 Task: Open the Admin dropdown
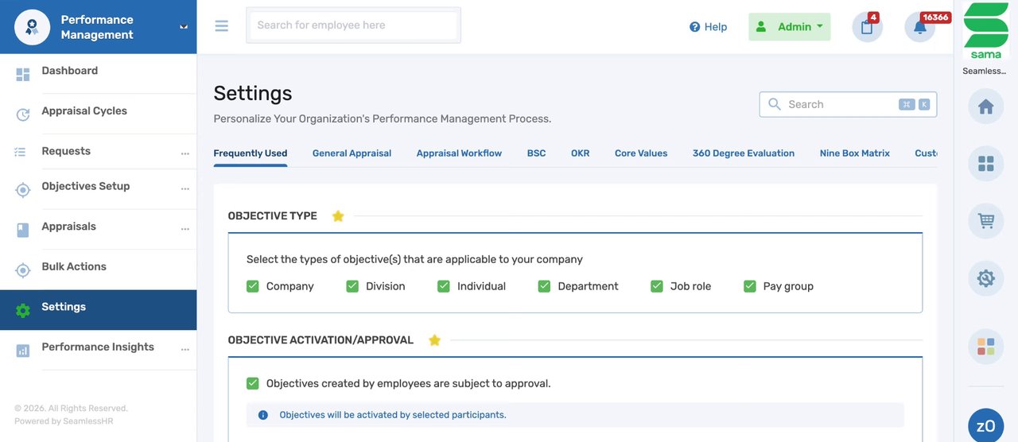click(789, 27)
